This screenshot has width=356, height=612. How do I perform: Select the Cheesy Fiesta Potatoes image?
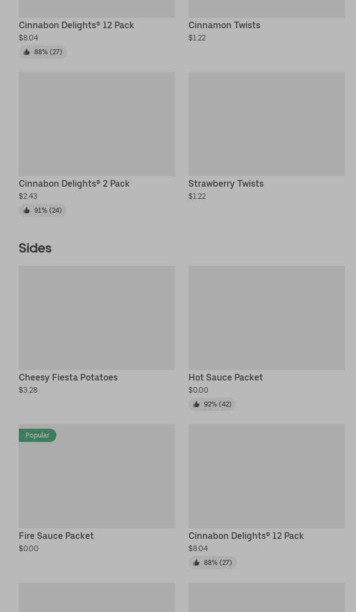[x=97, y=317]
